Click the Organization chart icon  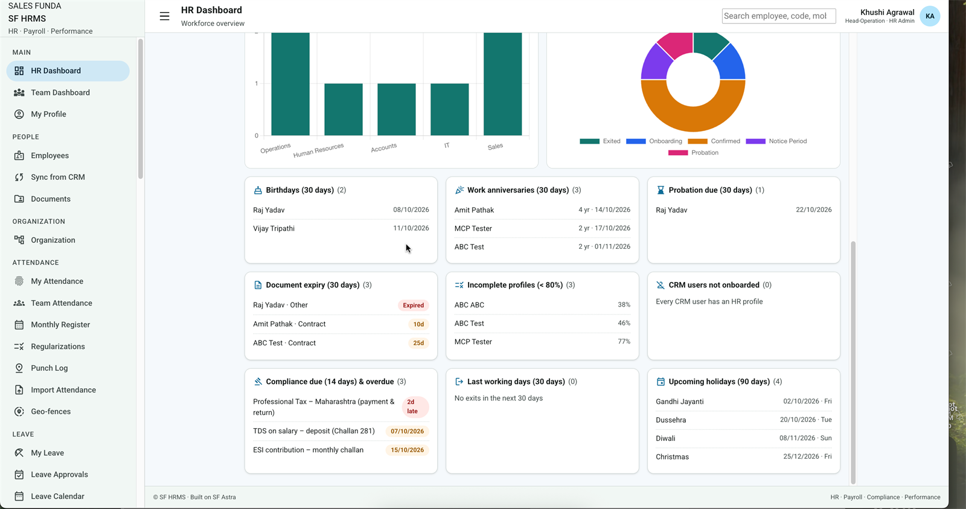point(19,240)
